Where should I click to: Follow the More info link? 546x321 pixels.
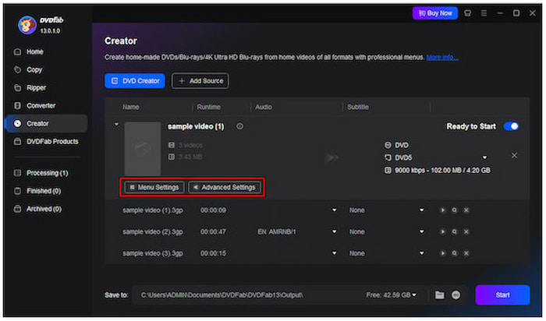tap(442, 57)
